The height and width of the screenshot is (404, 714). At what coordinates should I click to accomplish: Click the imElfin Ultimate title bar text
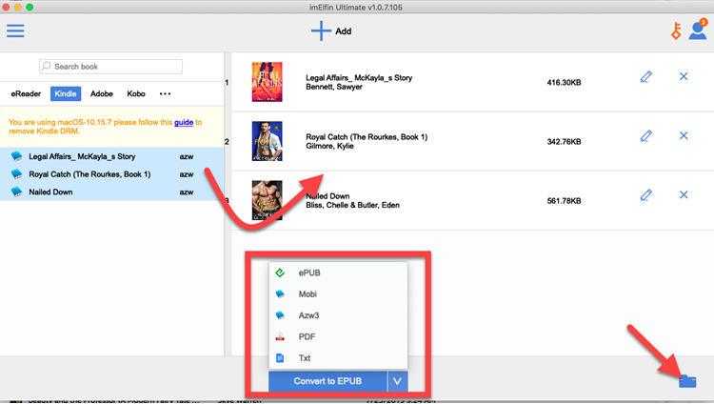coord(356,8)
